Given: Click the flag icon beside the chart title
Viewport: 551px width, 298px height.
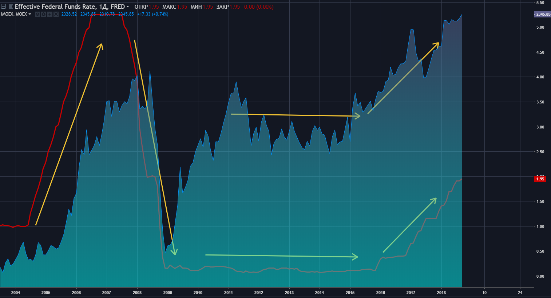Looking at the screenshot, I should click(x=11, y=7).
